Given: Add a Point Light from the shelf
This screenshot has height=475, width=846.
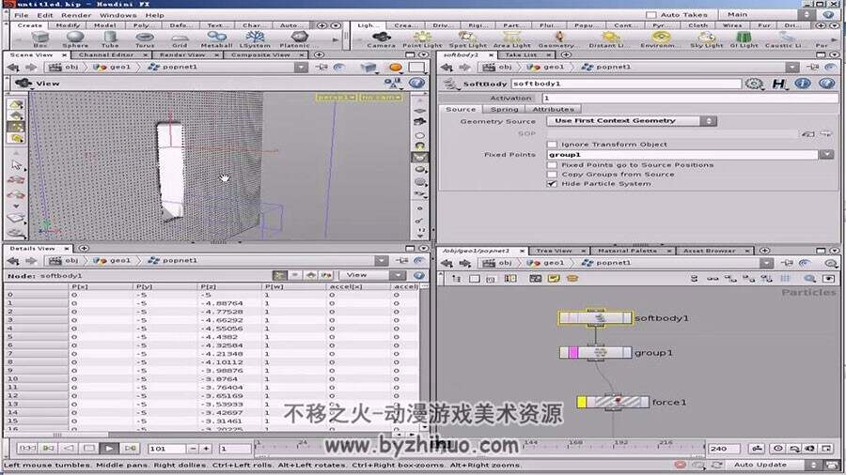Looking at the screenshot, I should (x=422, y=38).
